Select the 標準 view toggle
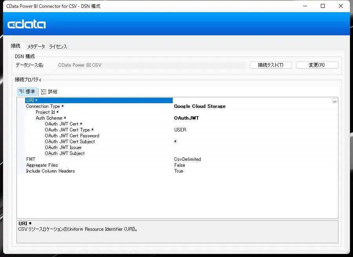The height and width of the screenshot is (257, 353). point(27,91)
